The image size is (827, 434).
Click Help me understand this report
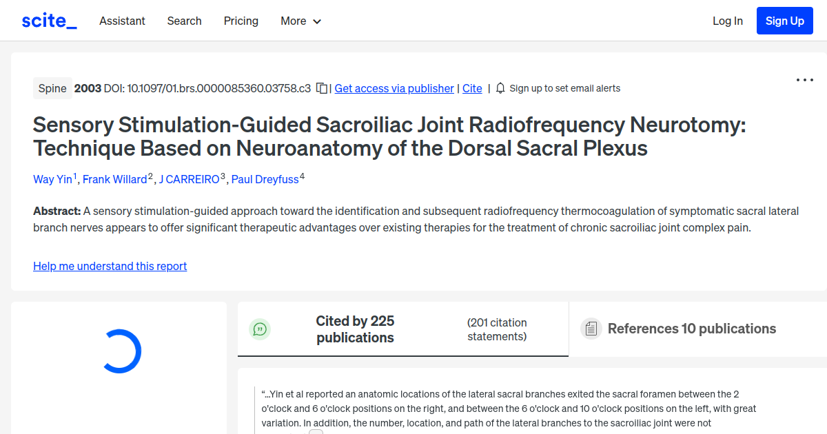point(110,266)
